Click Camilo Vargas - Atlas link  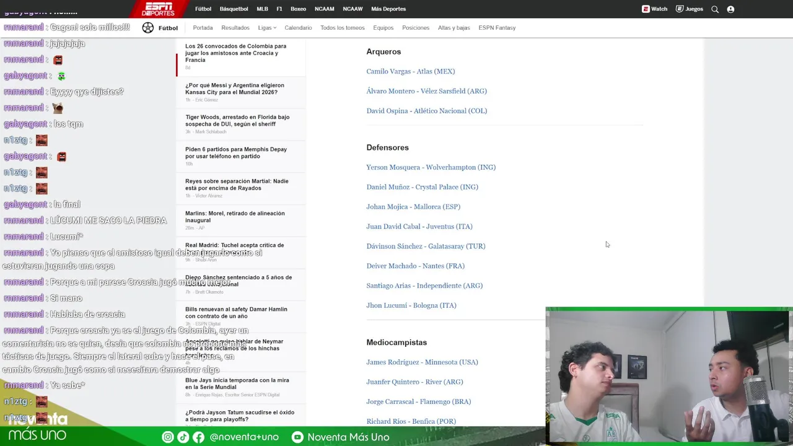(x=410, y=71)
